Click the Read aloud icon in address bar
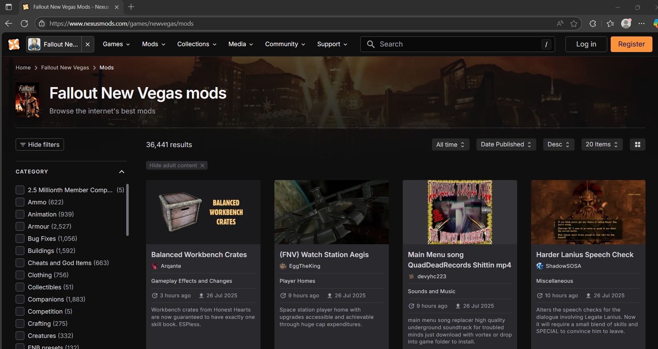 [x=560, y=24]
